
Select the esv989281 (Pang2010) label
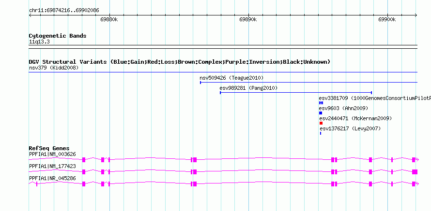pos(248,88)
